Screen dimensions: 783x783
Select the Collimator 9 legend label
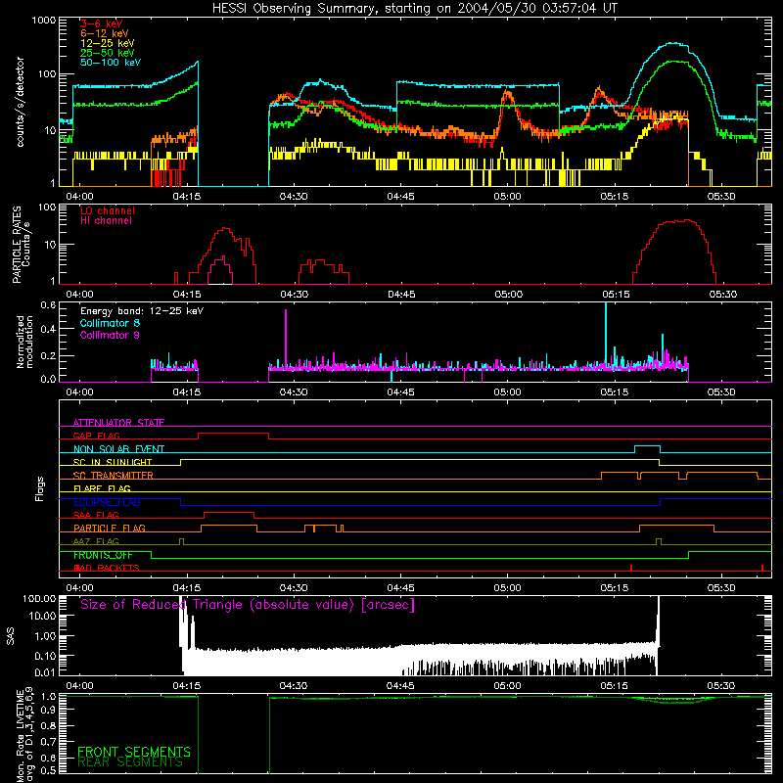point(110,335)
